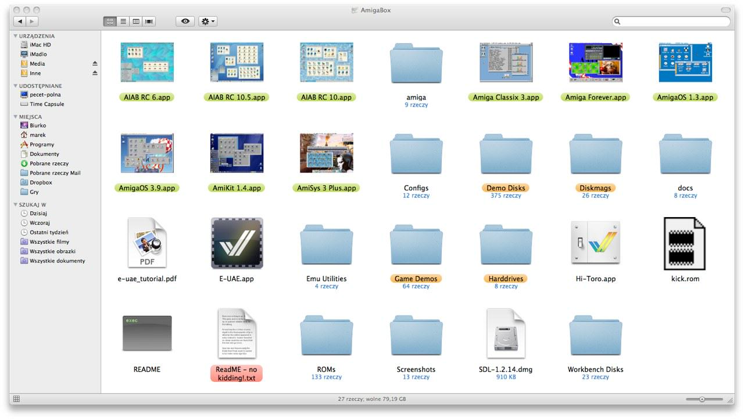
Task: Switch to list view mode
Action: pyautogui.click(x=123, y=22)
